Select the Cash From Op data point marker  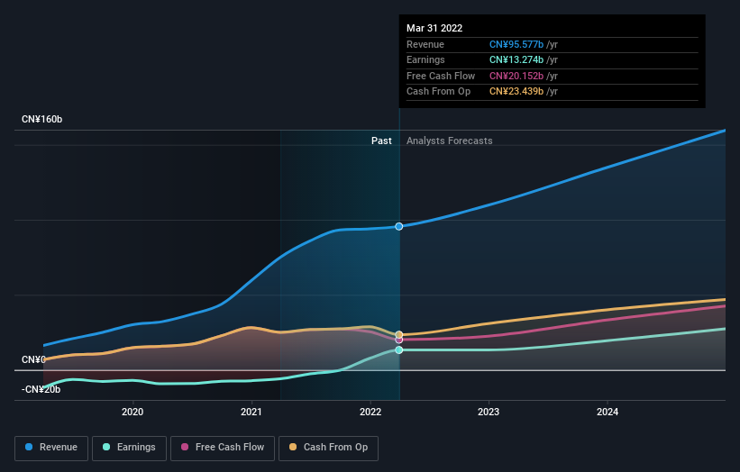click(398, 334)
